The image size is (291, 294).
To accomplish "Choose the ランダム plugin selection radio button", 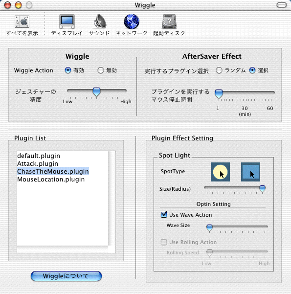I will (x=219, y=70).
